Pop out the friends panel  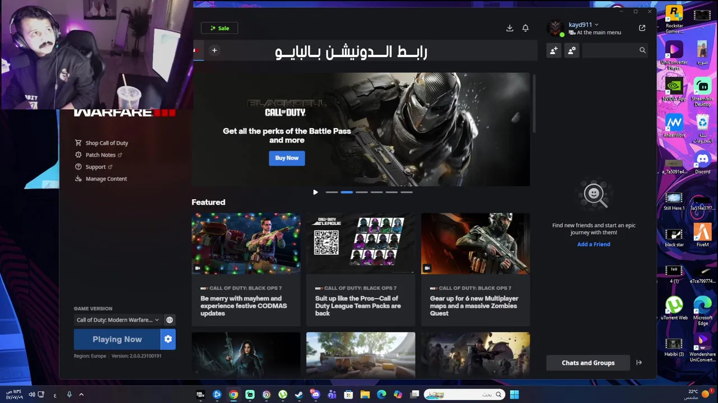tap(642, 28)
